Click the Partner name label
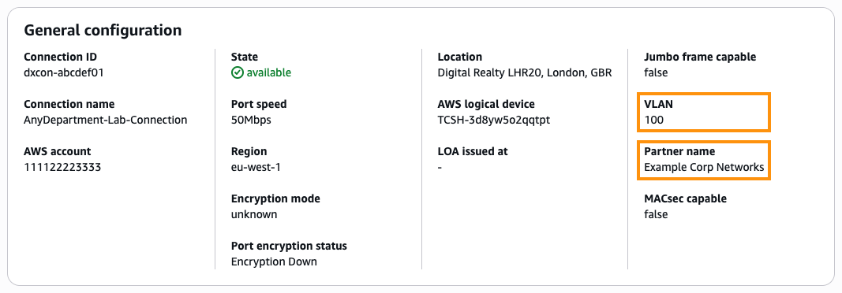The height and width of the screenshot is (293, 842). (679, 151)
